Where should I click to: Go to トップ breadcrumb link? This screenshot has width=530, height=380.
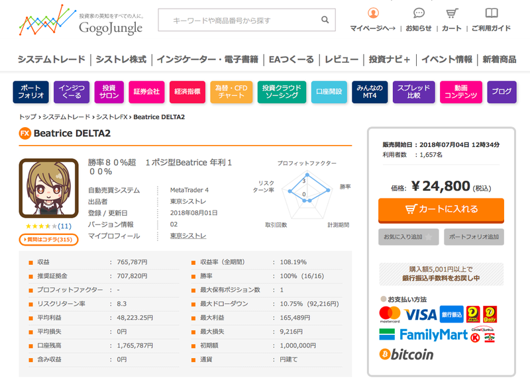[x=28, y=117]
